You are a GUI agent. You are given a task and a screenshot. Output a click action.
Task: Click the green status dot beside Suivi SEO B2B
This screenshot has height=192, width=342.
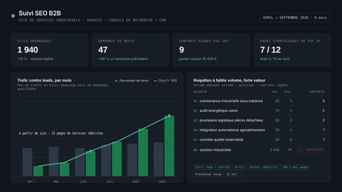[13, 16]
